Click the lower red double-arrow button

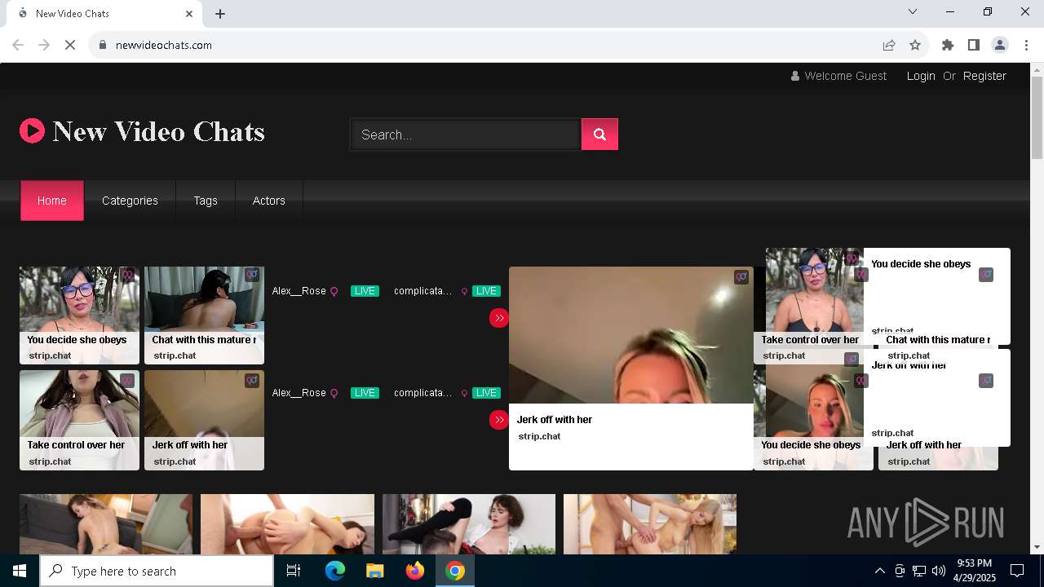point(499,420)
